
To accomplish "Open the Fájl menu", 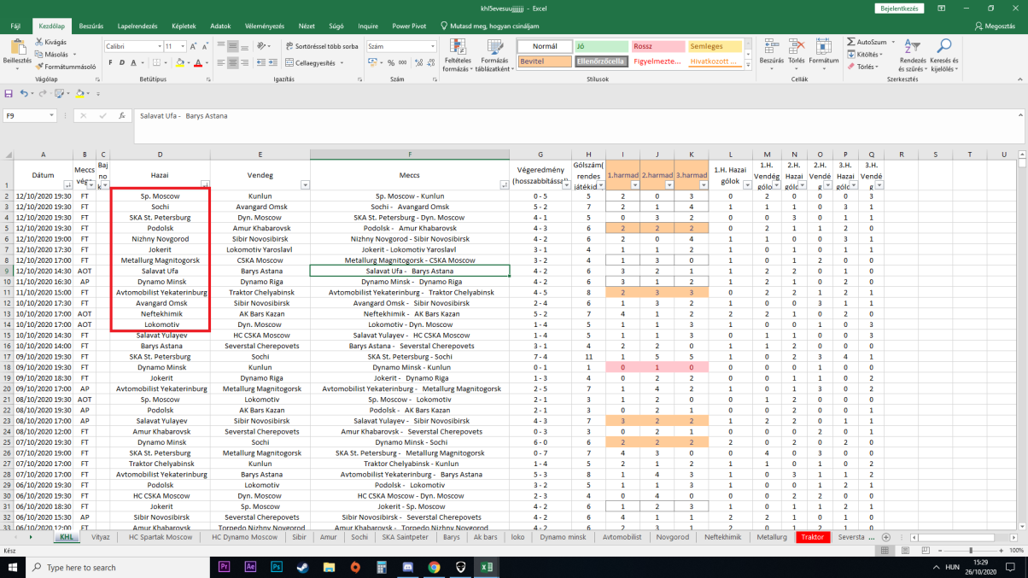I will 15,26.
